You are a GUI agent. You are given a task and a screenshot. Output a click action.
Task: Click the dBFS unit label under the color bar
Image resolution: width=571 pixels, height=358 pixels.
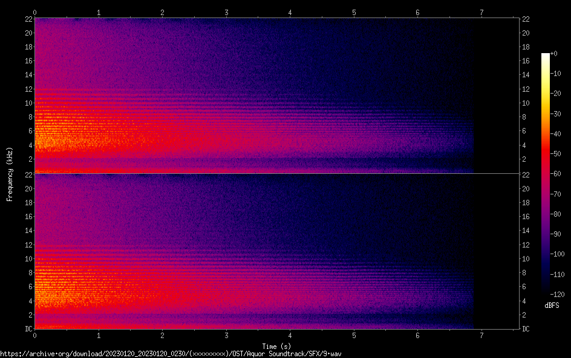coord(551,306)
